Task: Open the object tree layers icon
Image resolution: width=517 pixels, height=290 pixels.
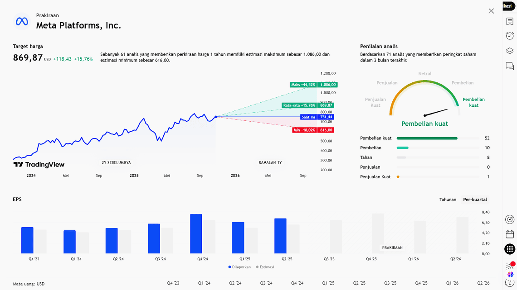Action: (510, 51)
